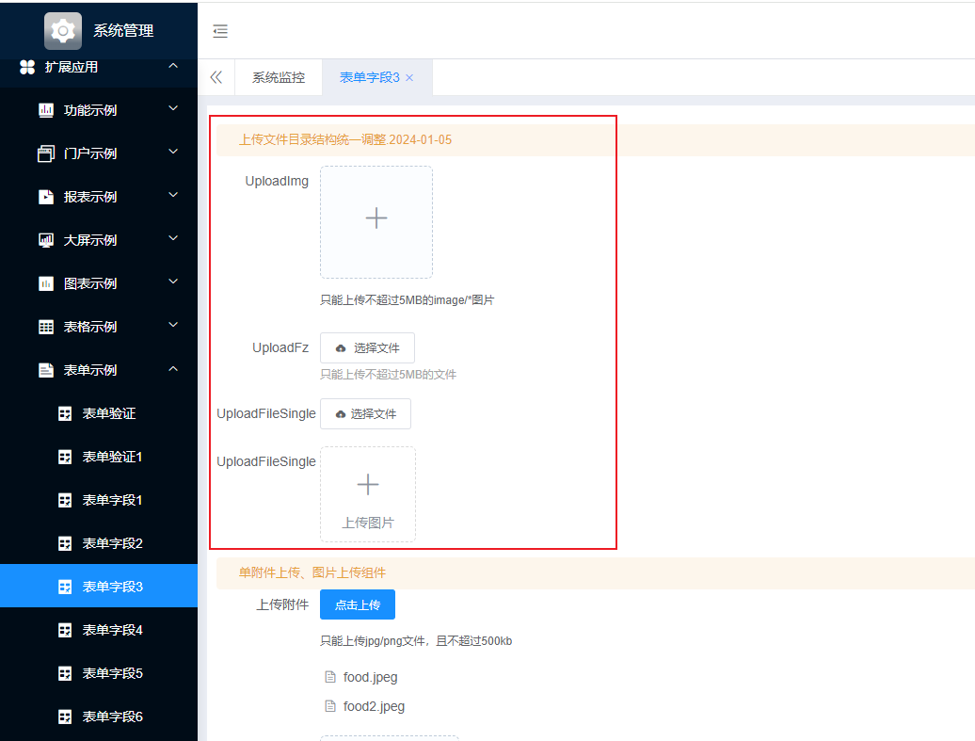Click the double-left arrow beside the tabs
This screenshot has width=975, height=741.
216,77
